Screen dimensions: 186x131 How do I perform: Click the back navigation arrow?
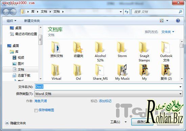click(6, 12)
